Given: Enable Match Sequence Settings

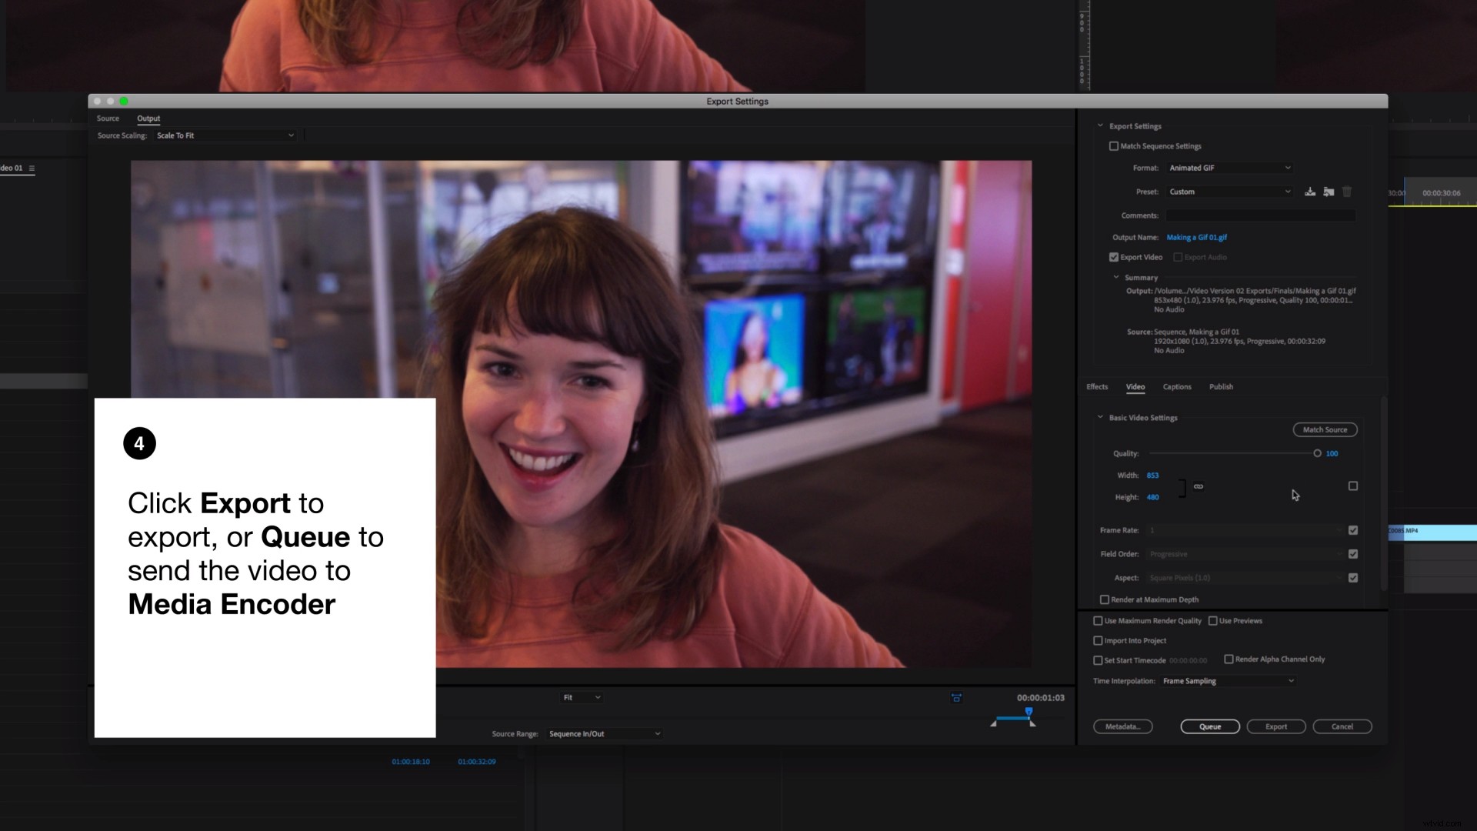Looking at the screenshot, I should click(1114, 145).
